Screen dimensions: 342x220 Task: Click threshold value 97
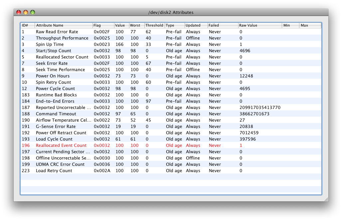148,101
